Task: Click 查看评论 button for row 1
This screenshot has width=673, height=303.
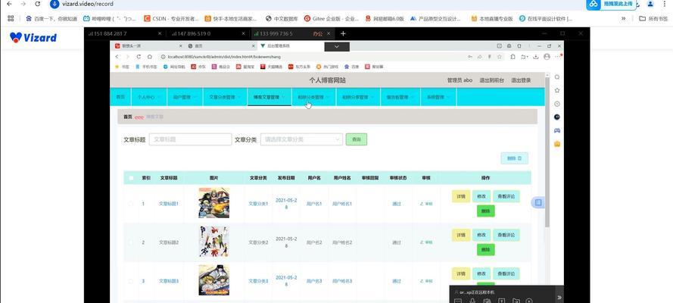Action: pos(506,196)
